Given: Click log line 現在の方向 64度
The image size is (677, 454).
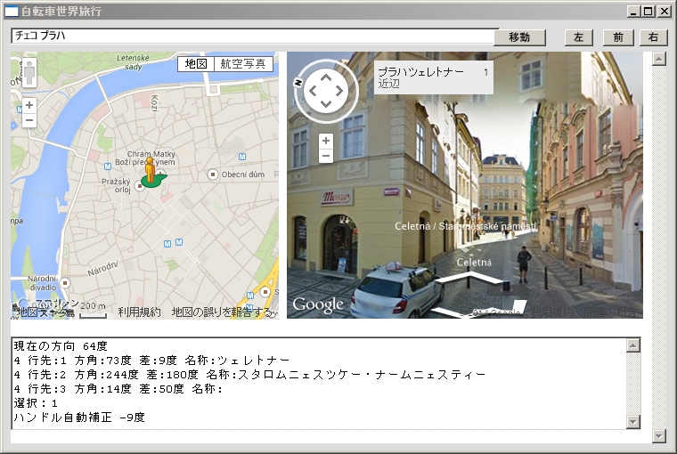Looking at the screenshot, I should pyautogui.click(x=61, y=346).
